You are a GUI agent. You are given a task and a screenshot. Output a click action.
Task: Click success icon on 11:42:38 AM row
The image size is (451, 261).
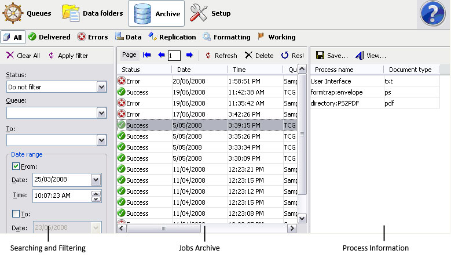tap(122, 92)
